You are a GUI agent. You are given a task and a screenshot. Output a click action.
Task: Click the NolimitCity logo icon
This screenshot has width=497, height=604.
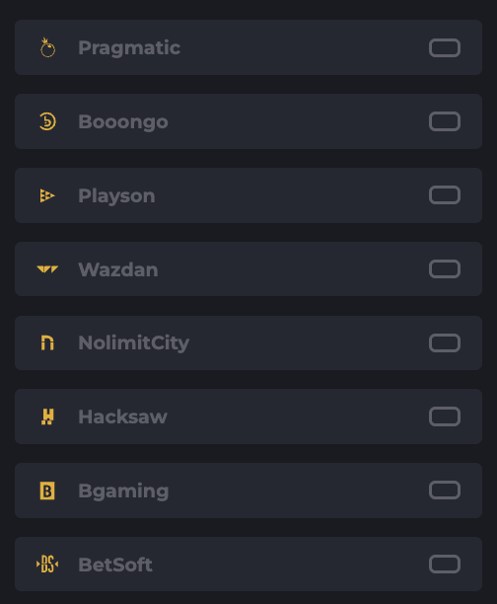[x=47, y=342]
